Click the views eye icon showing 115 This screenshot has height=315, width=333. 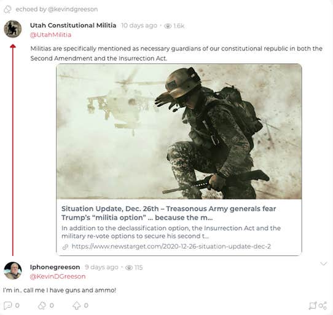pos(129,268)
